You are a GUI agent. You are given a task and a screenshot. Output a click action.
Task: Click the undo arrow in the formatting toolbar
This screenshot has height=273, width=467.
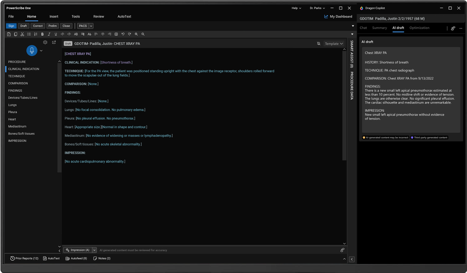[x=123, y=34]
